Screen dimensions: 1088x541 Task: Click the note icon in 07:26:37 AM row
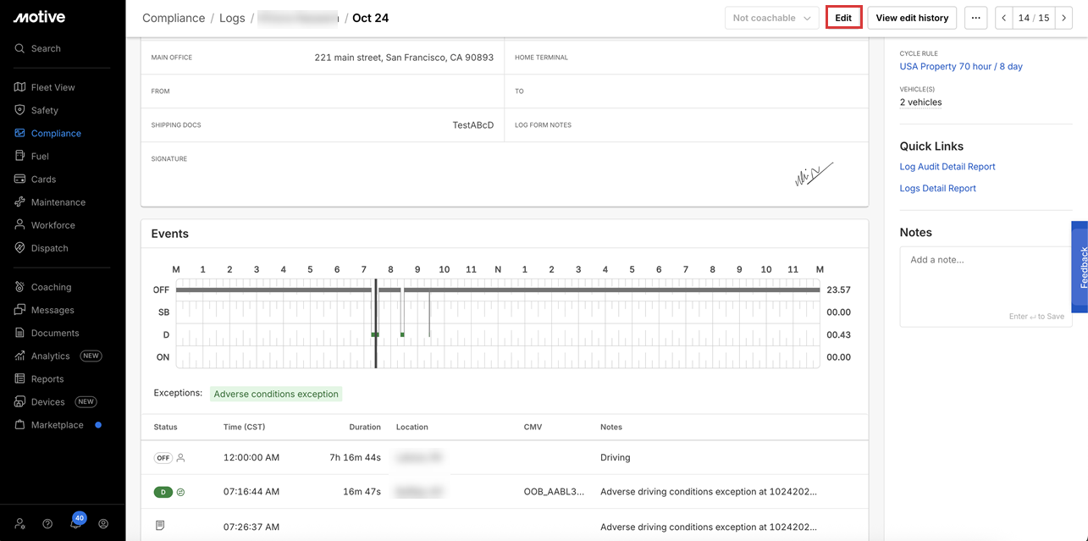tap(160, 526)
